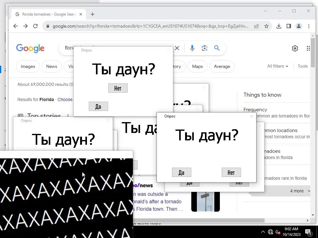
Task: Click Да in the front right Опрос dialog
Action: [x=181, y=172]
